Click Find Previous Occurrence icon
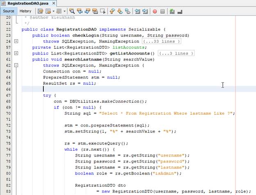The height and width of the screenshot is (195, 256). coord(80,11)
